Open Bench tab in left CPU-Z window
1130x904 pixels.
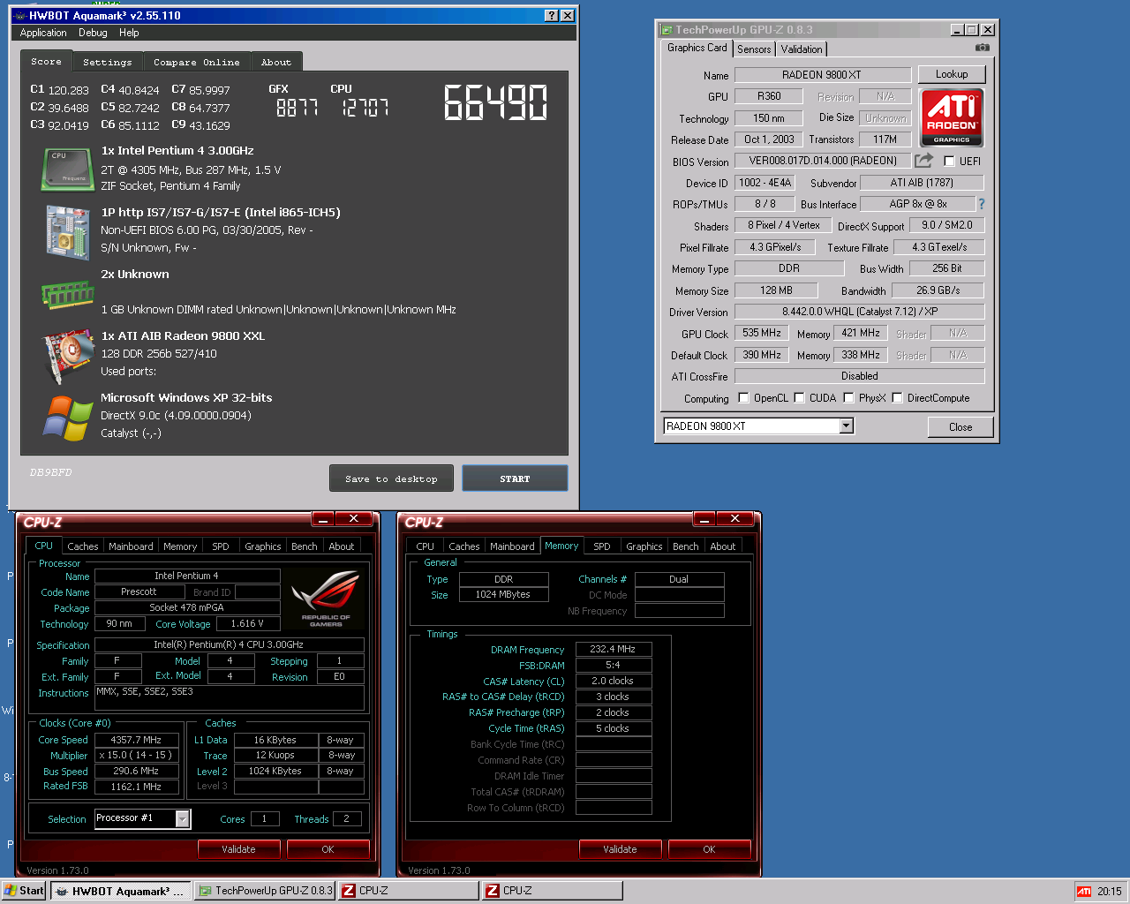[x=305, y=546]
